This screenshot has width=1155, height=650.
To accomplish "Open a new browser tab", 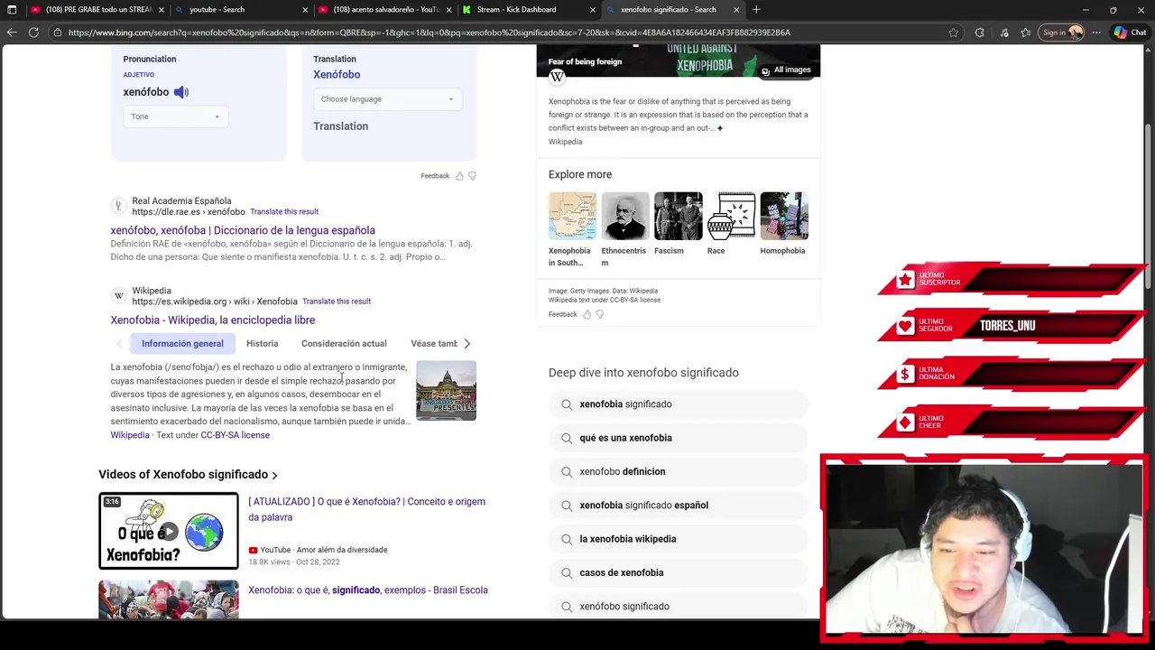I will click(756, 10).
